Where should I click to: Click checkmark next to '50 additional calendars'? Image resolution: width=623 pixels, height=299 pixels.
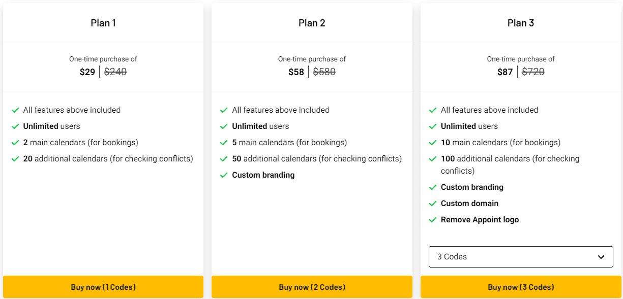(x=224, y=159)
